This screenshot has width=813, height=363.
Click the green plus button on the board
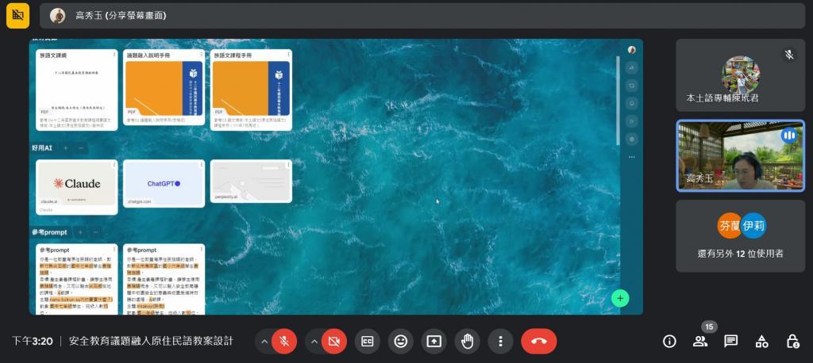click(x=620, y=298)
